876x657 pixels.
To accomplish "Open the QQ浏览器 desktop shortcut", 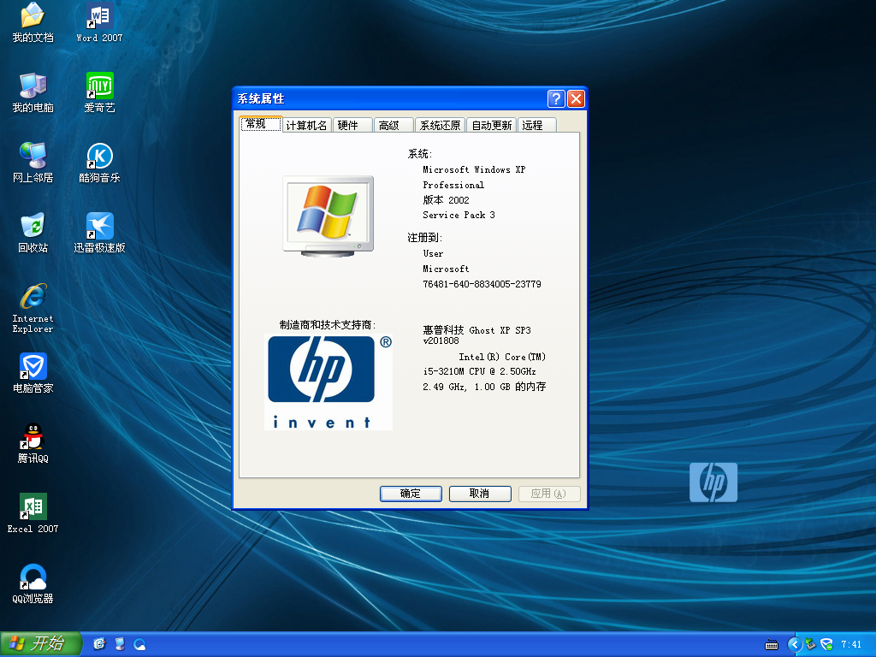I will 33,583.
